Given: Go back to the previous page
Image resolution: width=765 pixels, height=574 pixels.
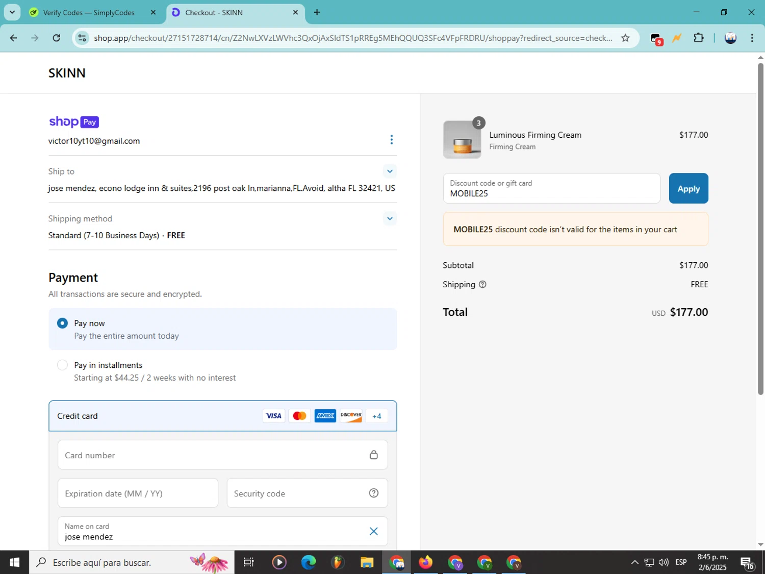Looking at the screenshot, I should tap(14, 38).
